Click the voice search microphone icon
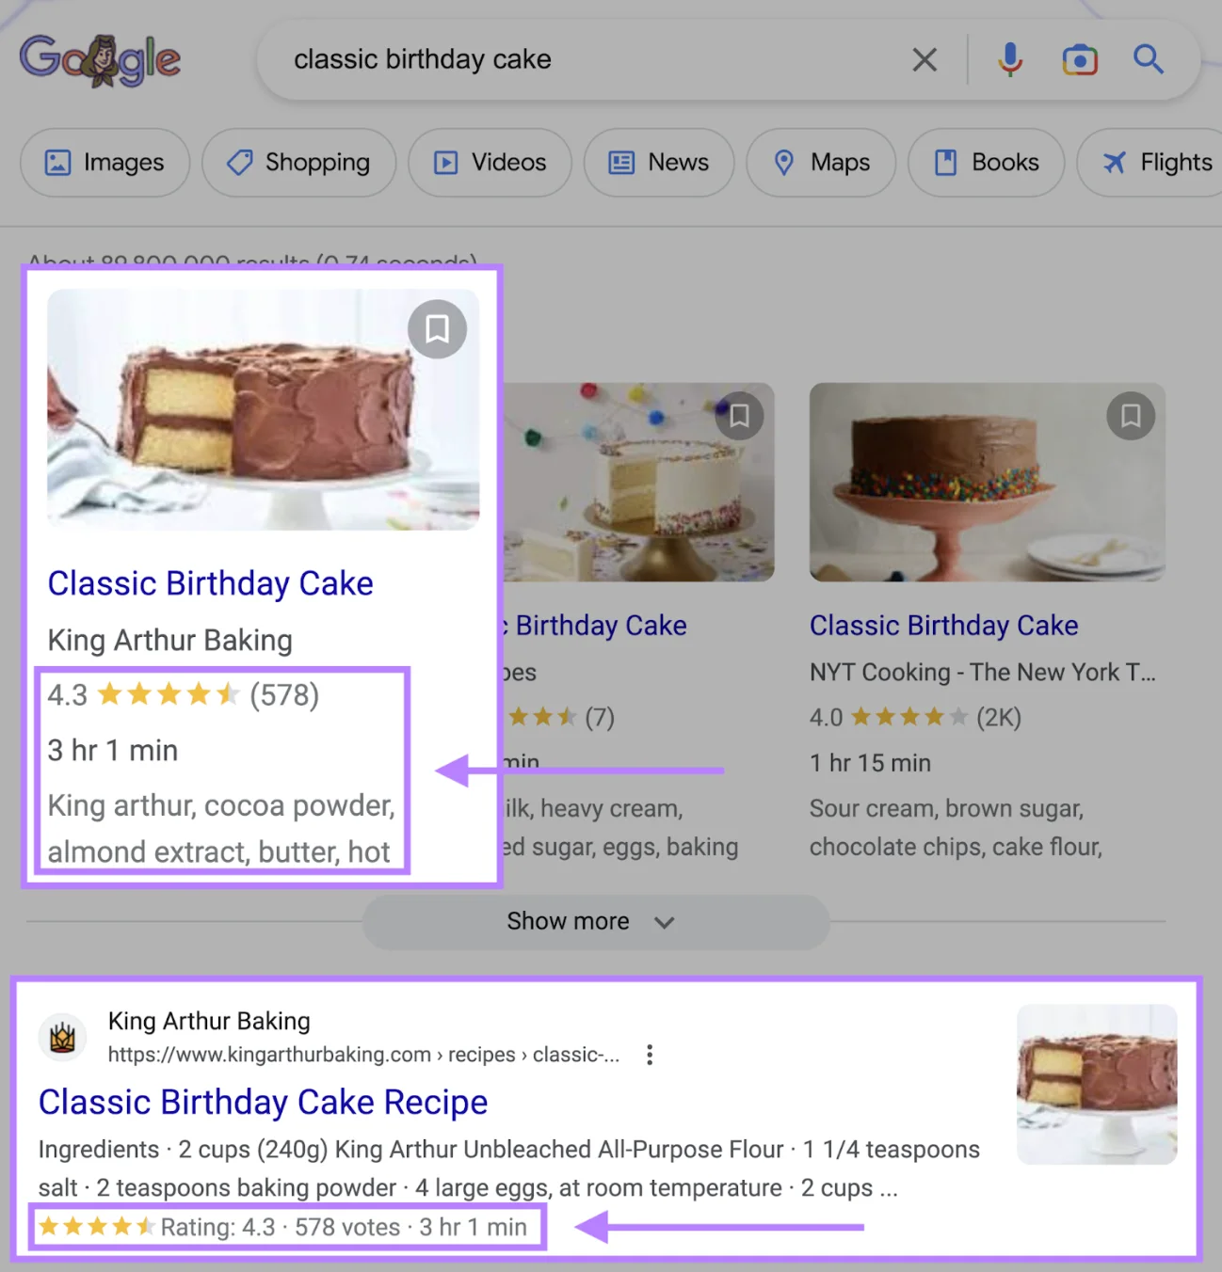1222x1272 pixels. point(1009,59)
